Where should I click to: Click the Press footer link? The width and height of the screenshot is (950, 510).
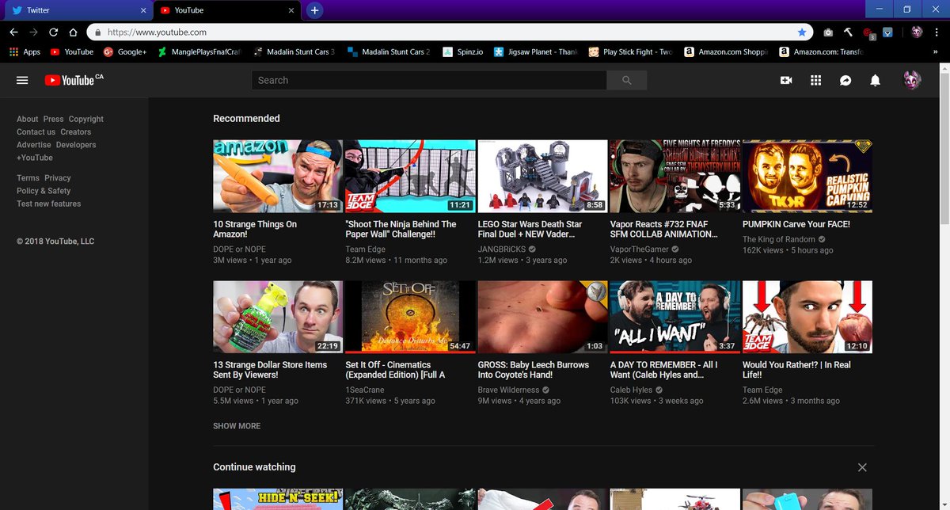[53, 119]
